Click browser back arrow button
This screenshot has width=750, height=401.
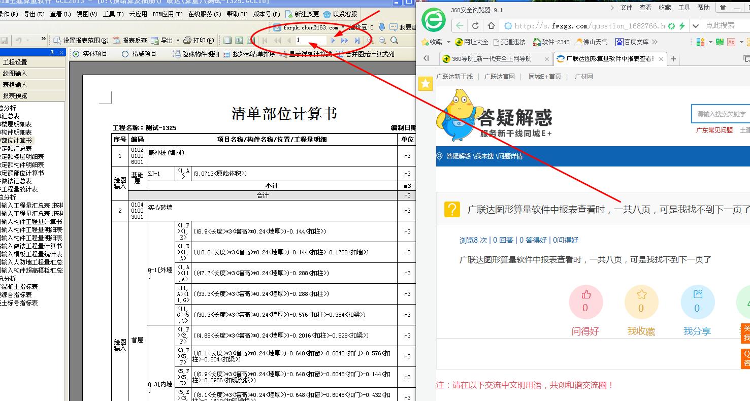coord(460,25)
